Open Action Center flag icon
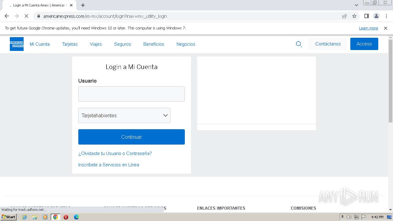Viewport: 393px width, 221px height. (363, 217)
